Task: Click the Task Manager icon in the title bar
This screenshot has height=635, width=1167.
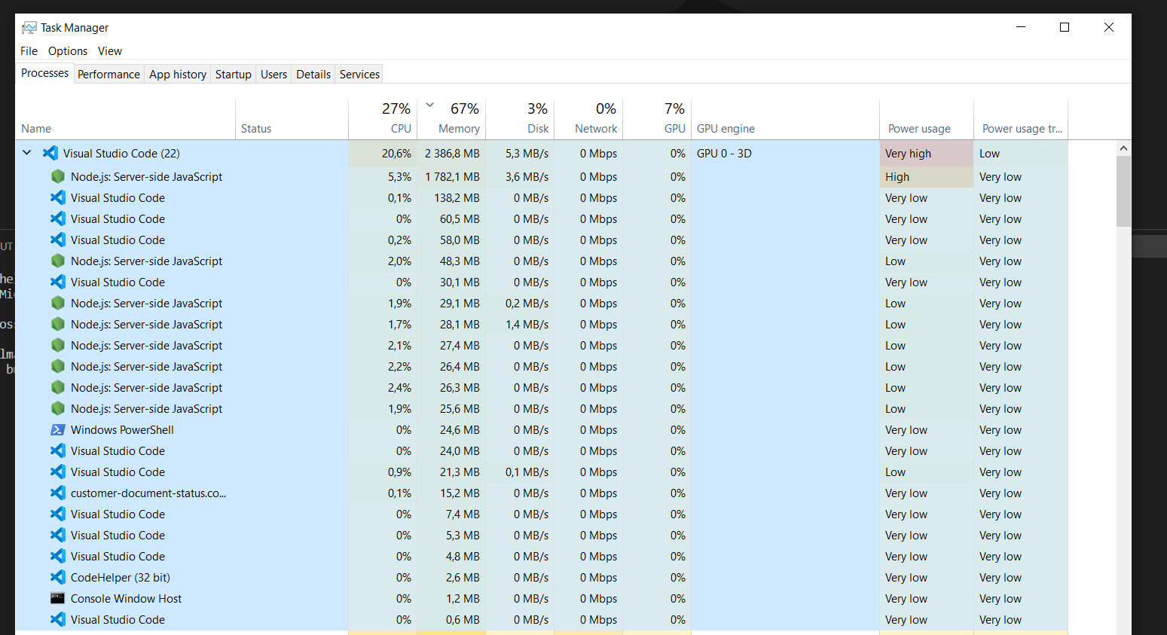Action: [28, 26]
